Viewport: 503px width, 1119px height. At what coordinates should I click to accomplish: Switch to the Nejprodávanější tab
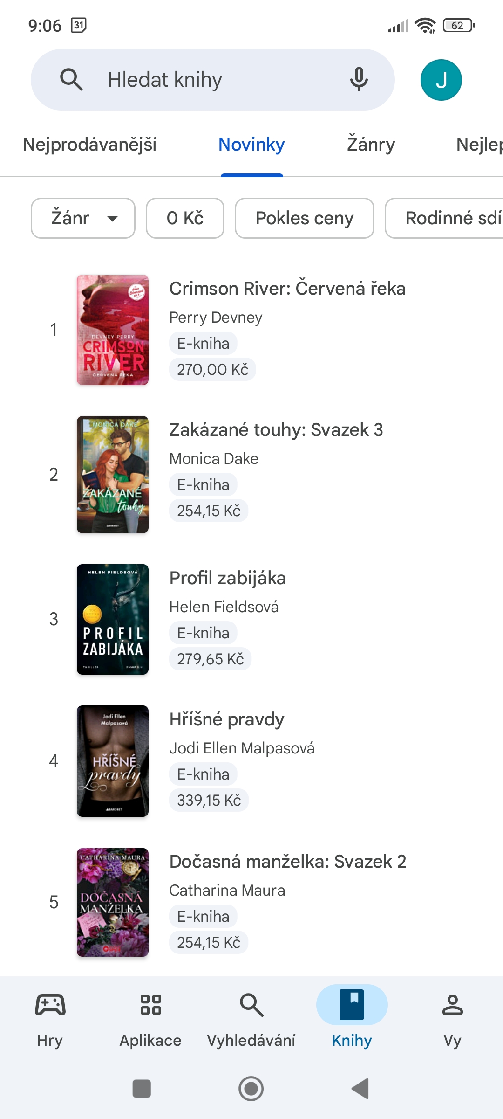[x=89, y=145]
